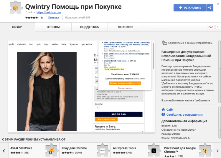Image resolution: width=221 pixels, height=158 pixels.
Task: Click Avast SafePrice star rating (495)
Action: tap(20, 153)
